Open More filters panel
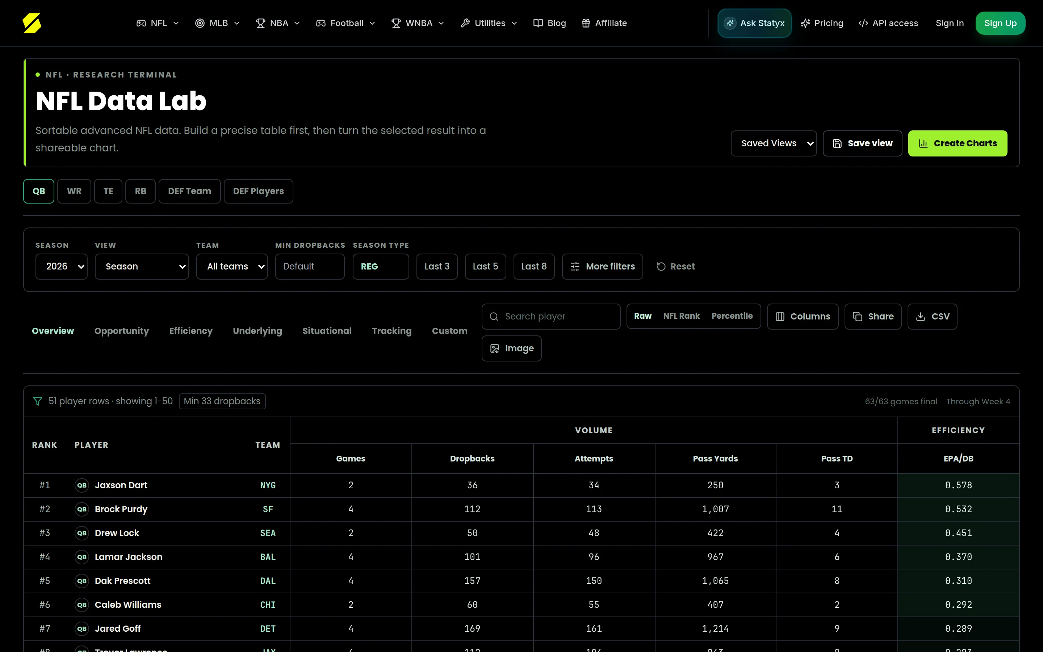The height and width of the screenshot is (652, 1043). point(603,267)
